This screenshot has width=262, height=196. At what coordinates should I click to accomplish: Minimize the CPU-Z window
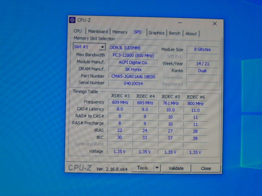(180, 23)
